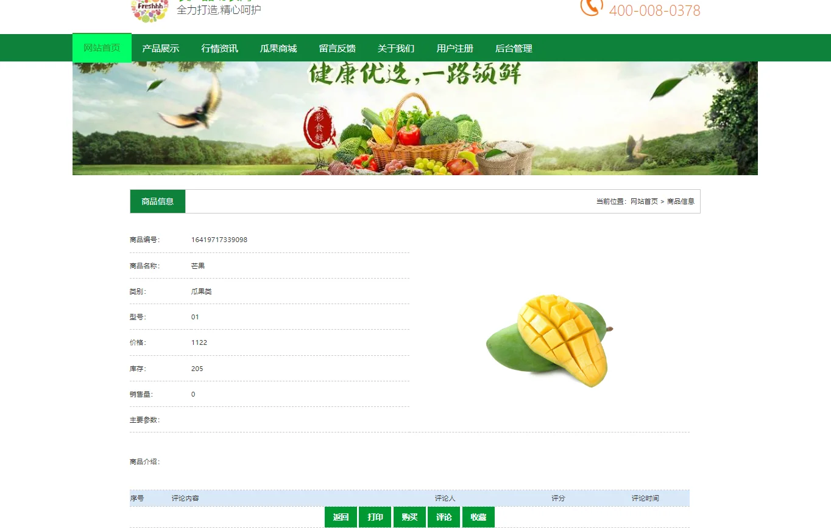The height and width of the screenshot is (528, 831).
Task: Click the orange phone icon beside the hotline
Action: 590,8
